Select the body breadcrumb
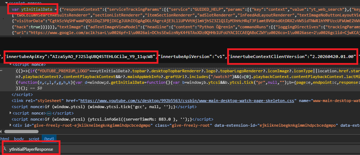This screenshot has height=155, width=360. tap(19, 139)
